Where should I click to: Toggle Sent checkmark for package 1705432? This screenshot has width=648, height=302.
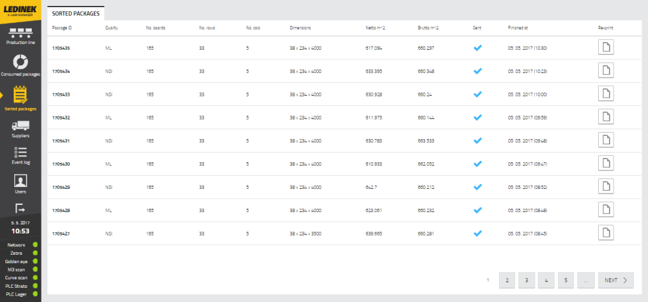pos(478,117)
